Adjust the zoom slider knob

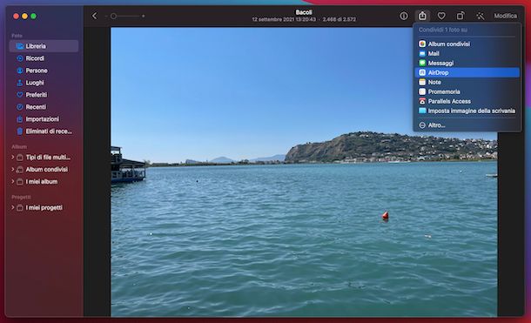click(113, 16)
